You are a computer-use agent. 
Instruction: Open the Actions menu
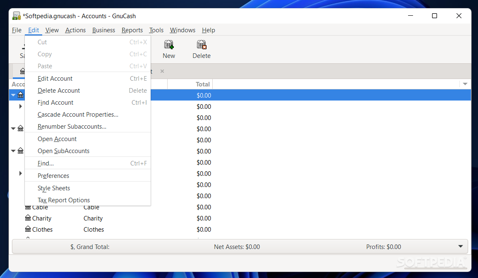pos(75,30)
